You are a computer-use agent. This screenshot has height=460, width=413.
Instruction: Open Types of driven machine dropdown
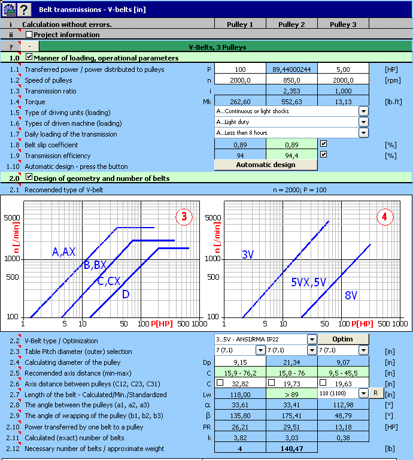(x=363, y=122)
